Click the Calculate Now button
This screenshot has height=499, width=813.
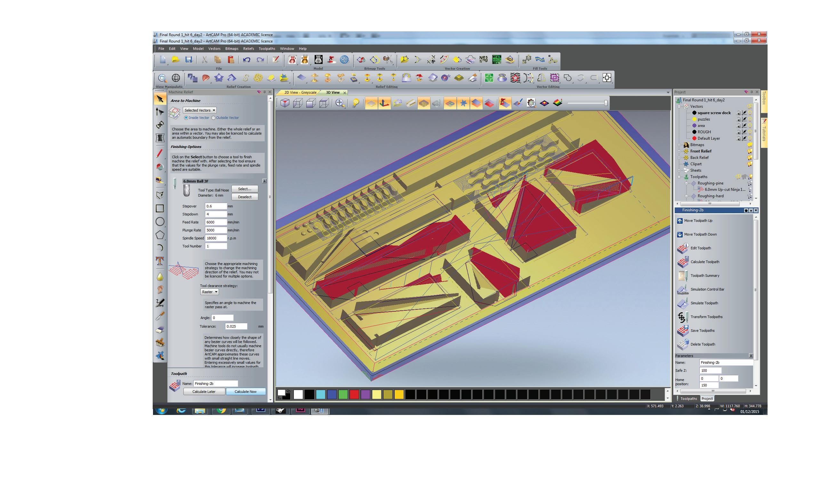pyautogui.click(x=246, y=392)
